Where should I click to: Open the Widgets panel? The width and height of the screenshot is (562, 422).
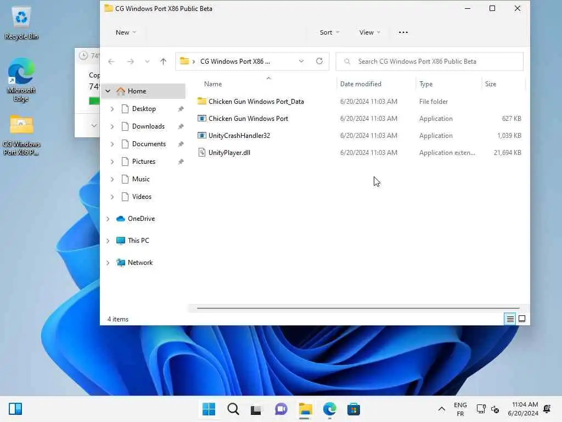[x=15, y=409]
